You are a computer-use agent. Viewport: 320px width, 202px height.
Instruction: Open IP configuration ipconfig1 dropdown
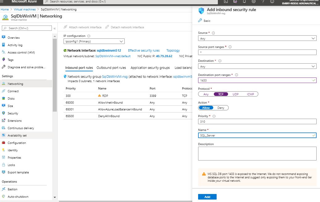[x=94, y=41]
